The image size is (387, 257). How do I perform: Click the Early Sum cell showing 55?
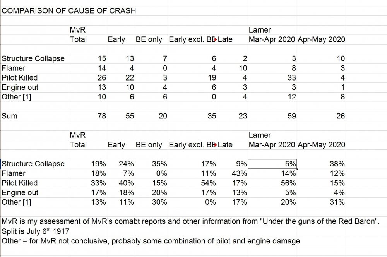[x=129, y=116]
